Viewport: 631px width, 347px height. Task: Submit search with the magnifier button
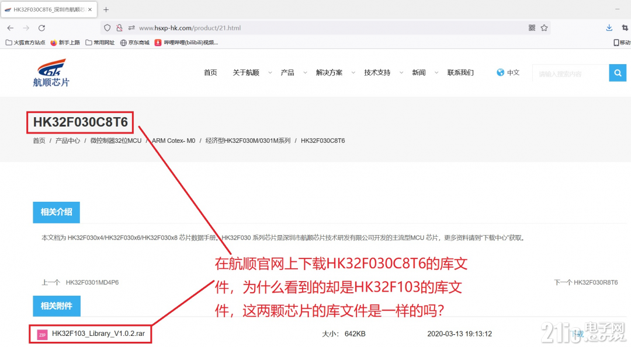[618, 73]
